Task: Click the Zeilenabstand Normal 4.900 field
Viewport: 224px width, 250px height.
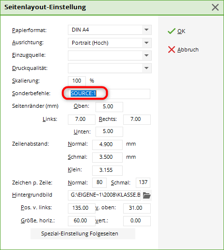Action: (107, 145)
